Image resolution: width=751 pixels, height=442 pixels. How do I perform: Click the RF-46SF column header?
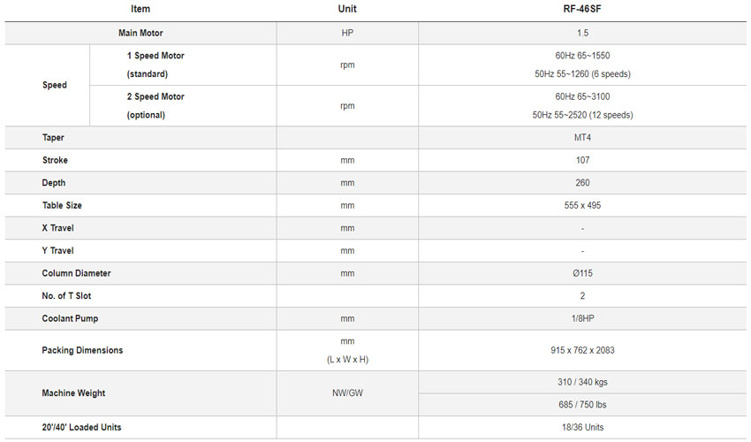[x=582, y=9]
